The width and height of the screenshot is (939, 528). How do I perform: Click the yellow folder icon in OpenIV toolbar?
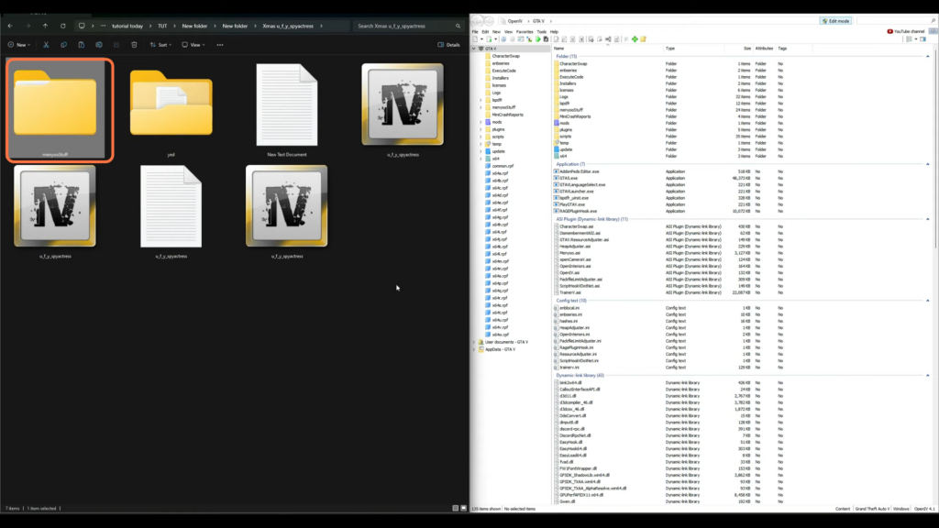(x=643, y=39)
